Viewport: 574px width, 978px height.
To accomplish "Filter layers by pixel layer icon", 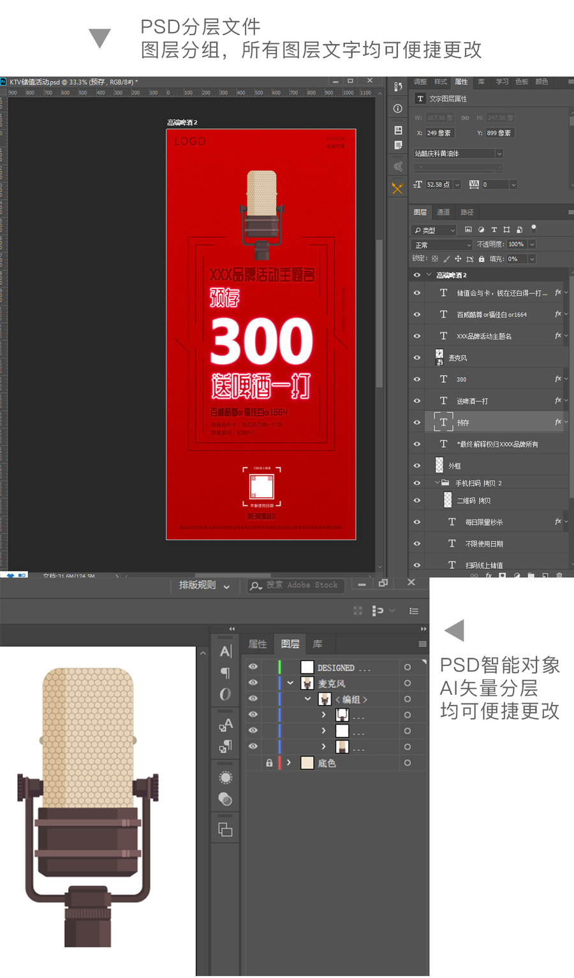I will [468, 230].
